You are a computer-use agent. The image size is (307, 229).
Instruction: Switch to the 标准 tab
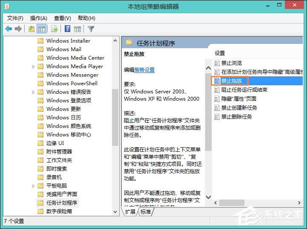[x=146, y=212]
